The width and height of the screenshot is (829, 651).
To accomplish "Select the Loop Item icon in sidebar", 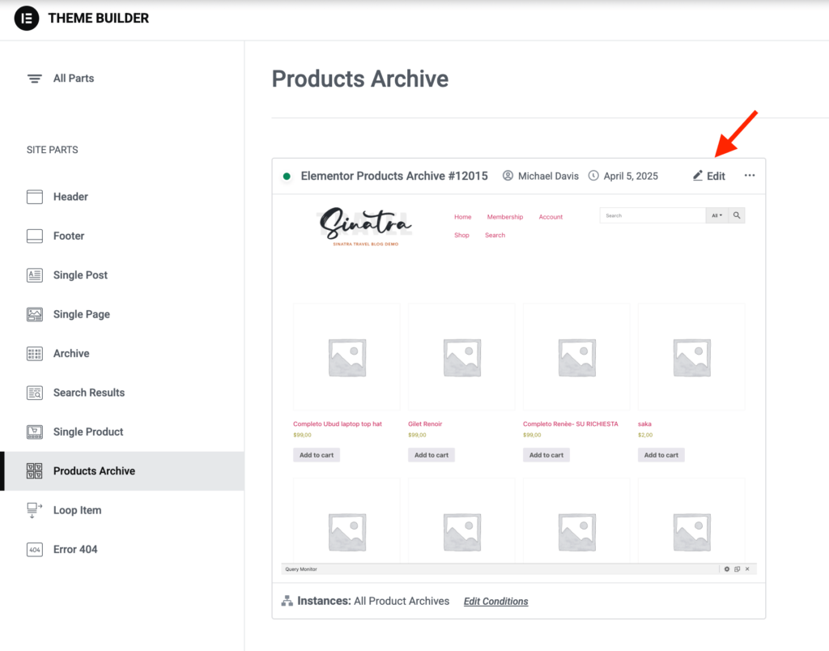I will 34,509.
